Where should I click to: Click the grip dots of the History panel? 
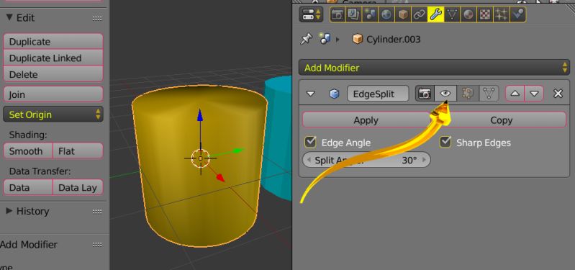pyautogui.click(x=97, y=211)
